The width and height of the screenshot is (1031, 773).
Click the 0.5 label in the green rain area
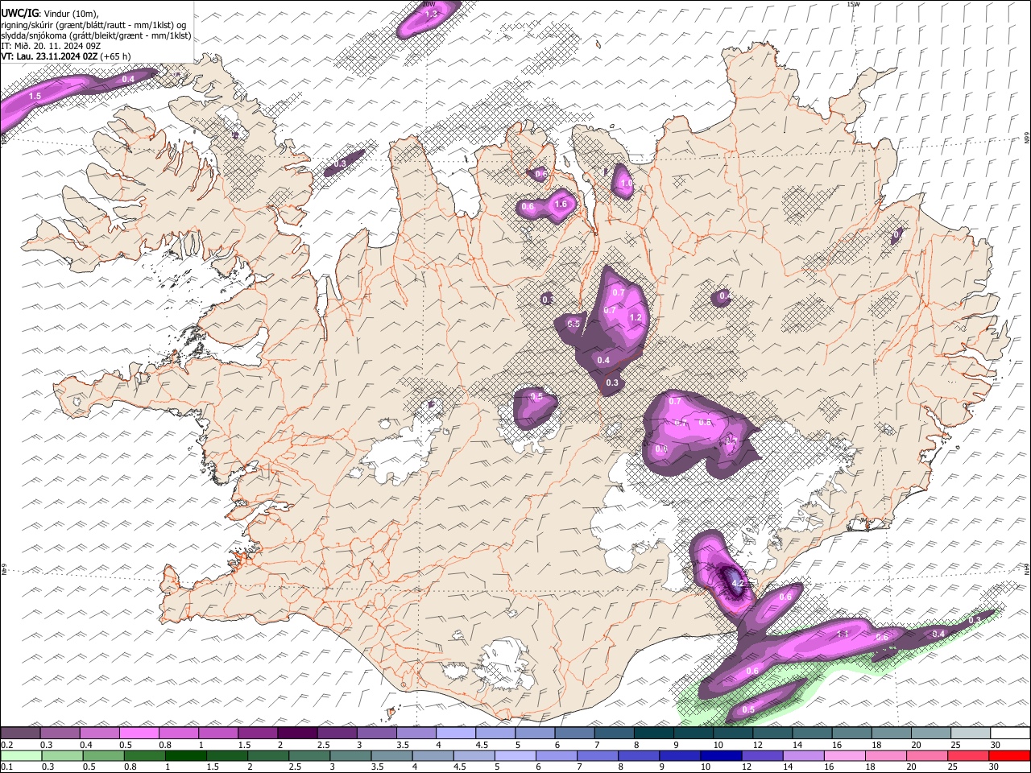tap(748, 710)
